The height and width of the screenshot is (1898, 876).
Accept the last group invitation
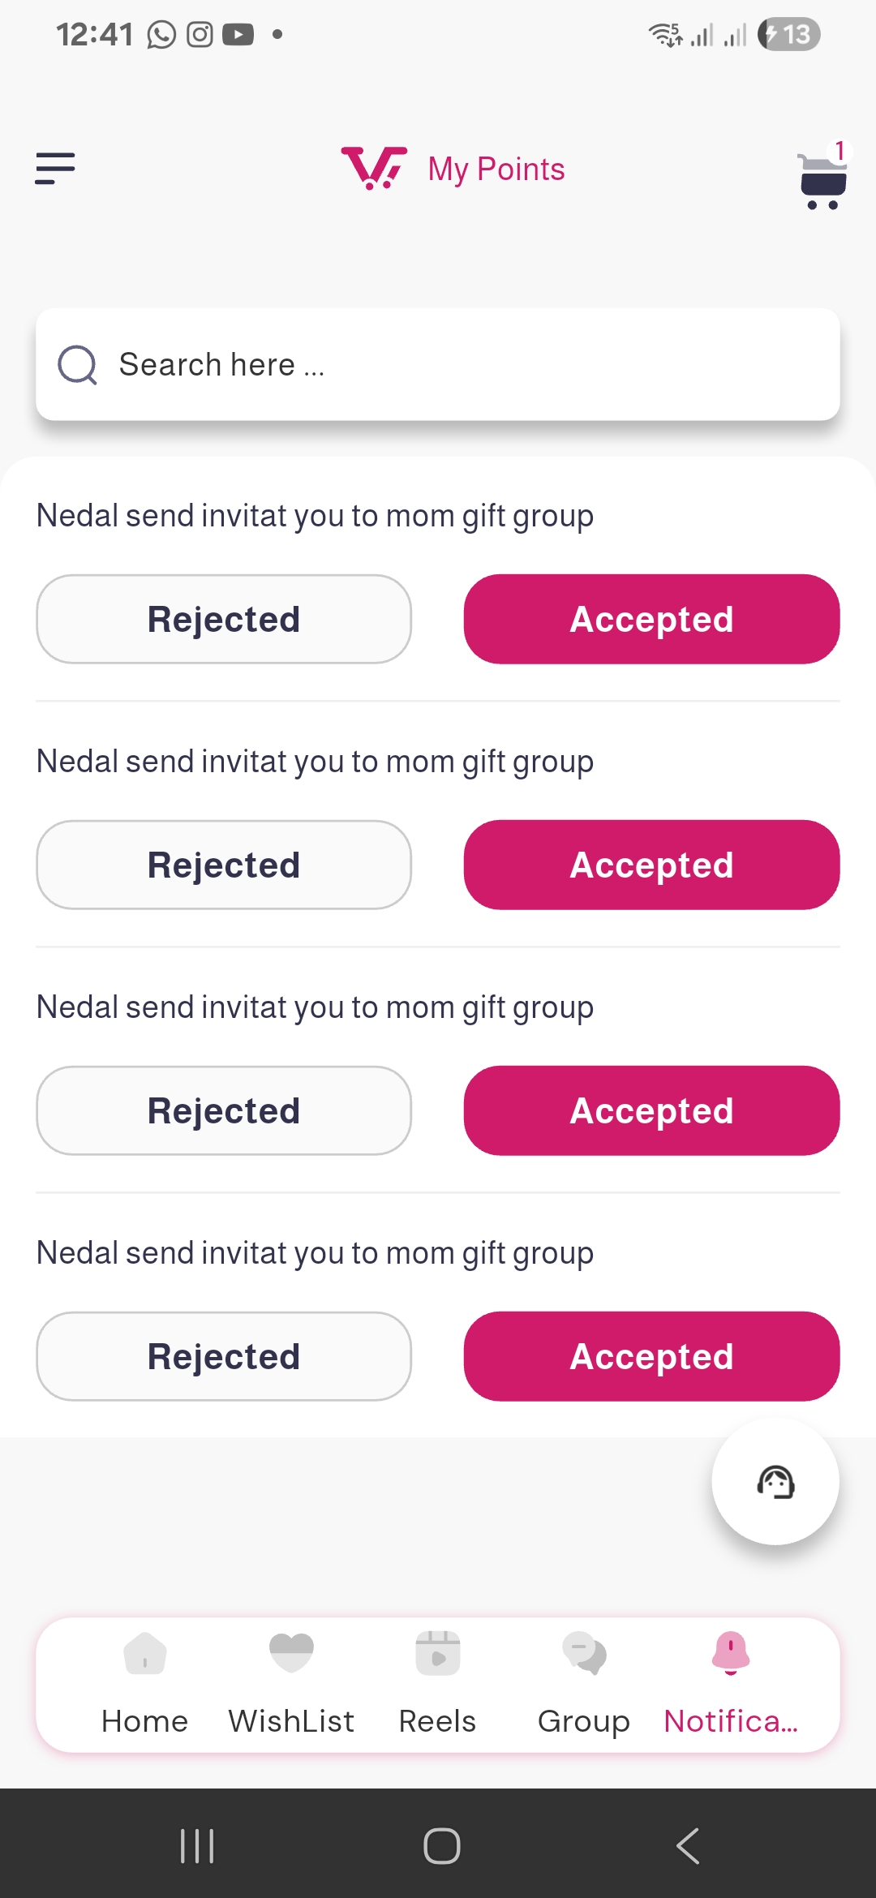652,1356
